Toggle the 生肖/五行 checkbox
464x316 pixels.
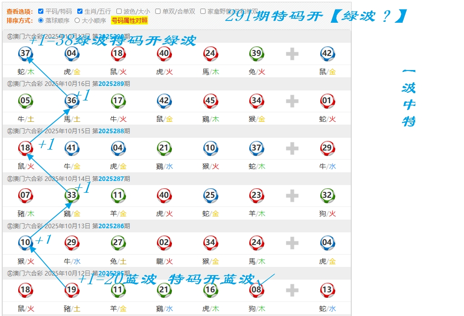pos(80,11)
